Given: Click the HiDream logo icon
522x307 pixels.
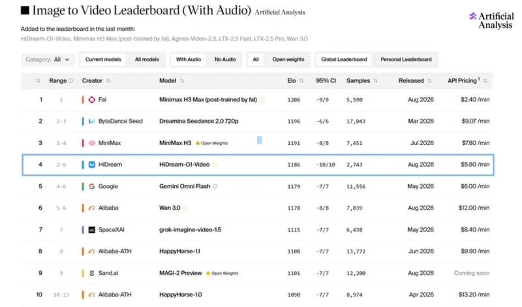Looking at the screenshot, I should (x=91, y=165).
